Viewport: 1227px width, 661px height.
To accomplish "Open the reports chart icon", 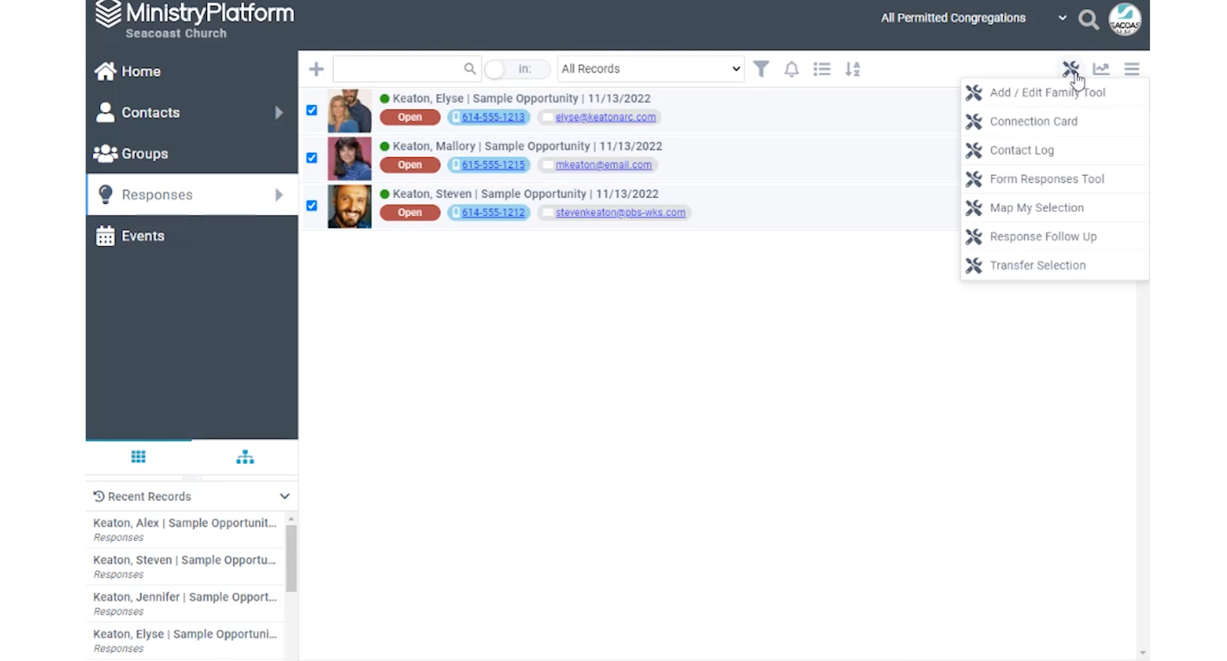I will point(1101,69).
